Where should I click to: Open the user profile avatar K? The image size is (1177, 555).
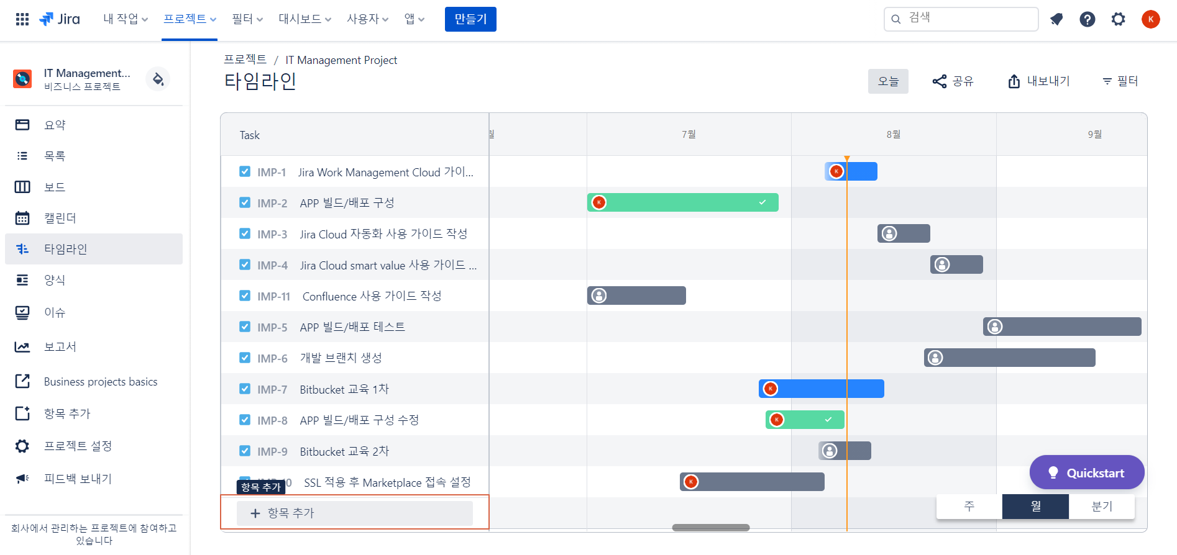click(x=1151, y=19)
